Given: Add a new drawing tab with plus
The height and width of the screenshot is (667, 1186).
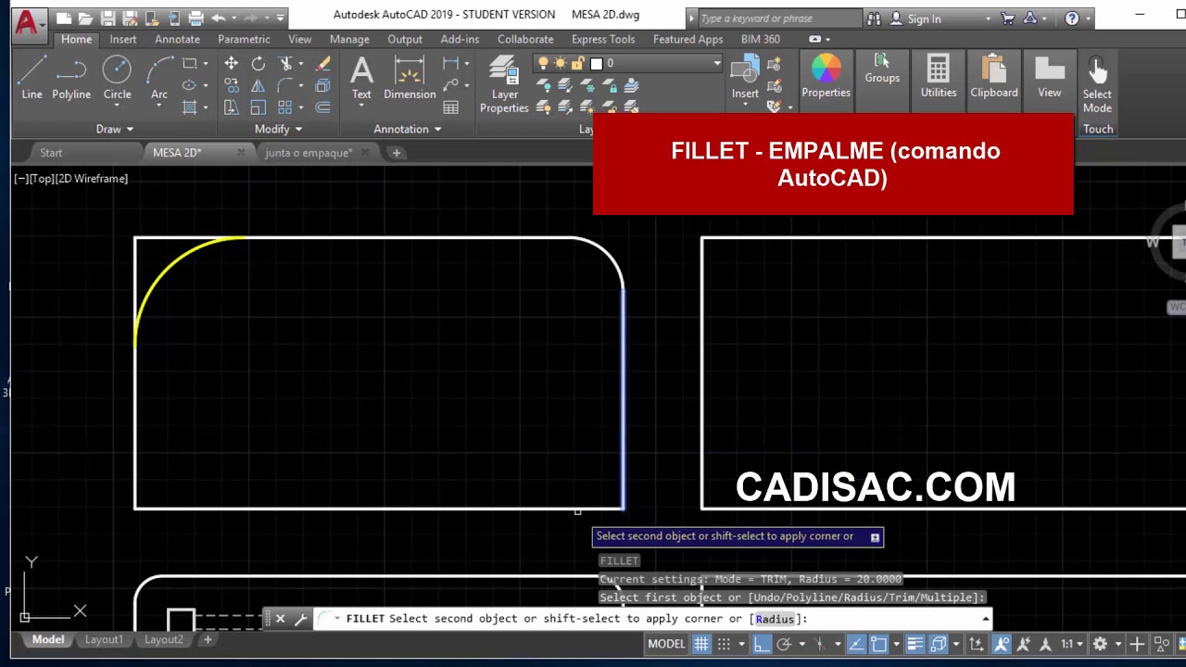Looking at the screenshot, I should pyautogui.click(x=397, y=153).
